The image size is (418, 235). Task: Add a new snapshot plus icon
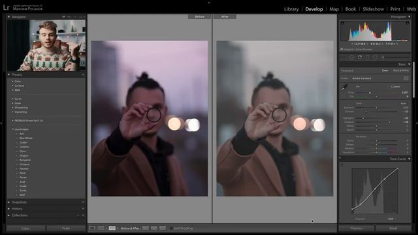coord(83,202)
